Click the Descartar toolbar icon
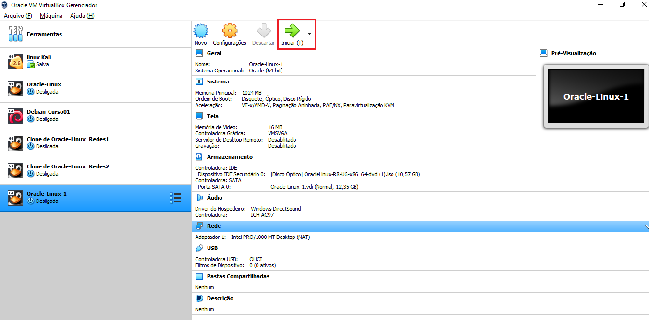The height and width of the screenshot is (320, 649). click(264, 31)
